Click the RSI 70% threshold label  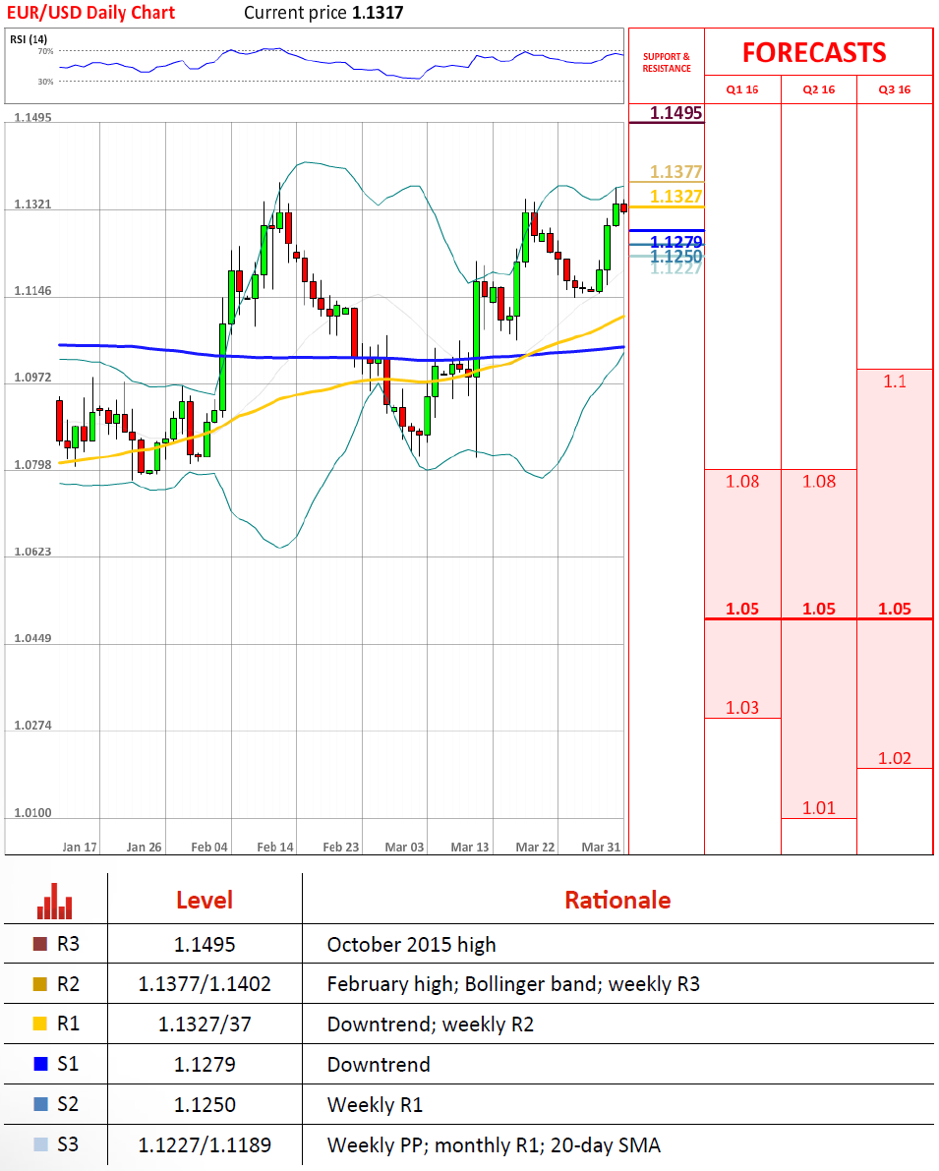[45, 51]
